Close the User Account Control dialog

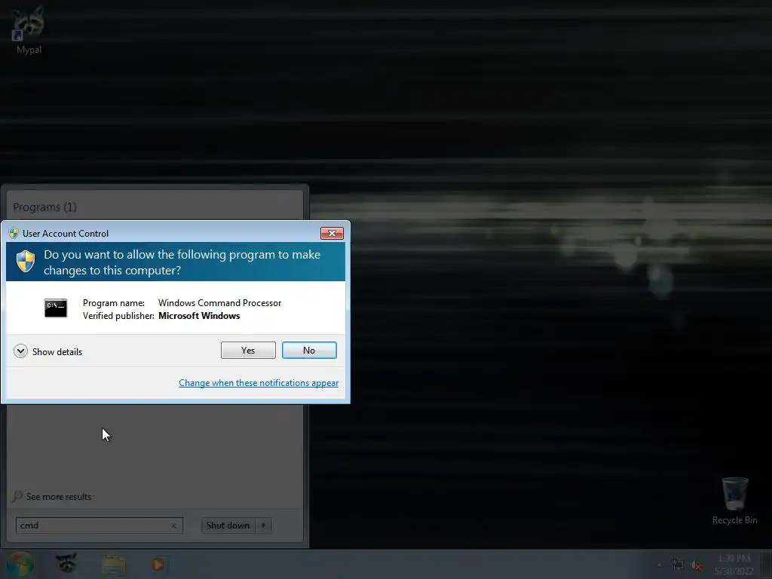(x=332, y=234)
